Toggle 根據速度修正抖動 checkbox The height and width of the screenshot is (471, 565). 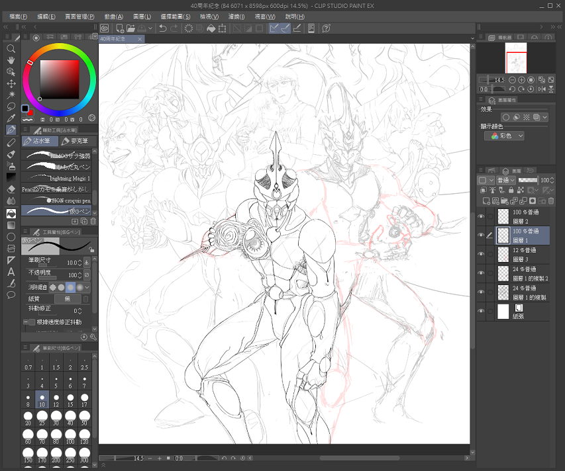(32, 322)
